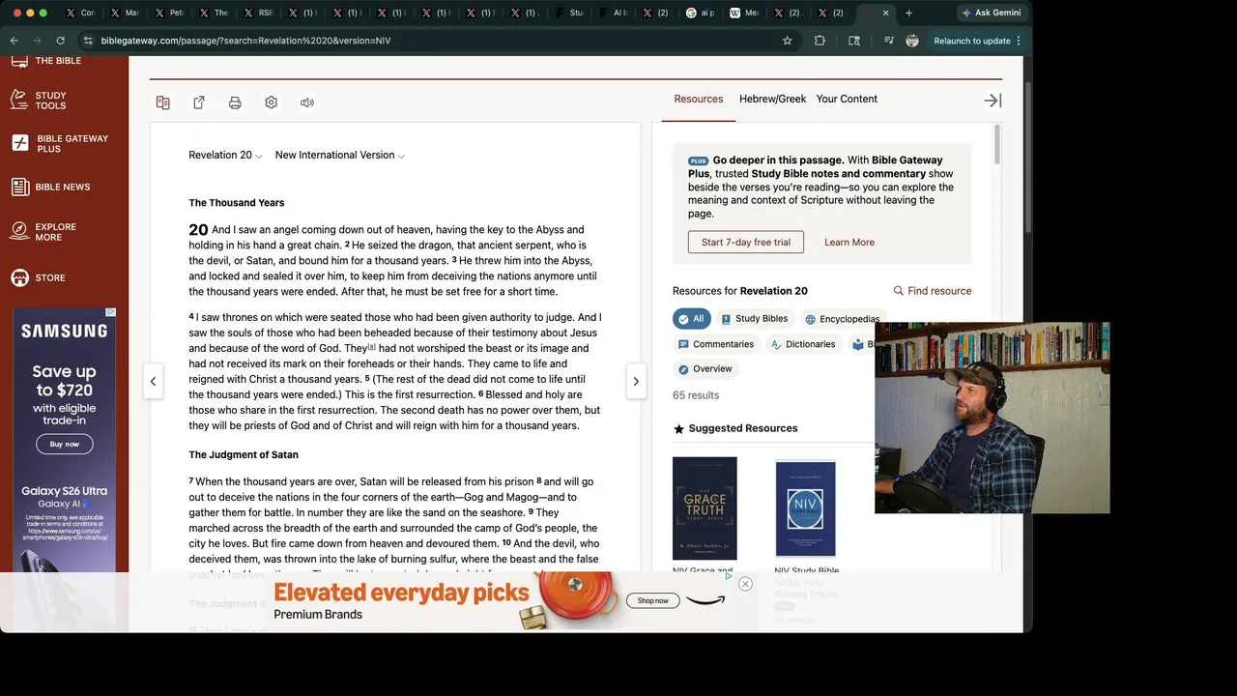Click Ask Gemini button

991,13
